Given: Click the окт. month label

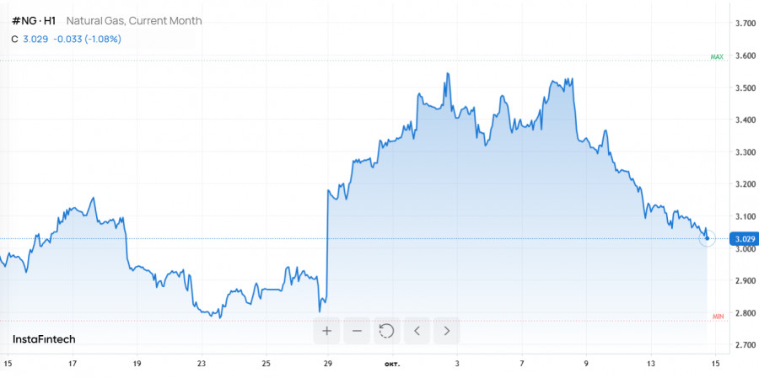Looking at the screenshot, I should coord(391,364).
